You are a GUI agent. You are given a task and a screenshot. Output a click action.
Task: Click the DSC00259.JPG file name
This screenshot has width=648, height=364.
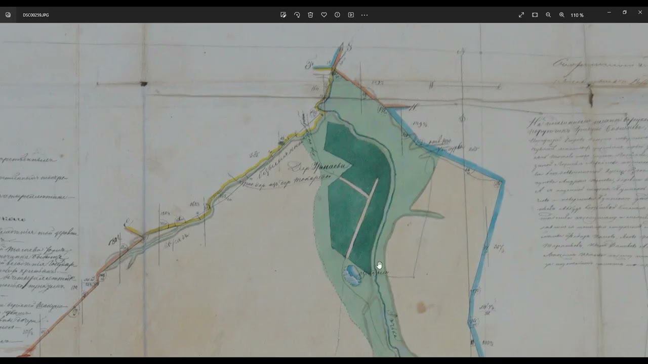(x=36, y=15)
